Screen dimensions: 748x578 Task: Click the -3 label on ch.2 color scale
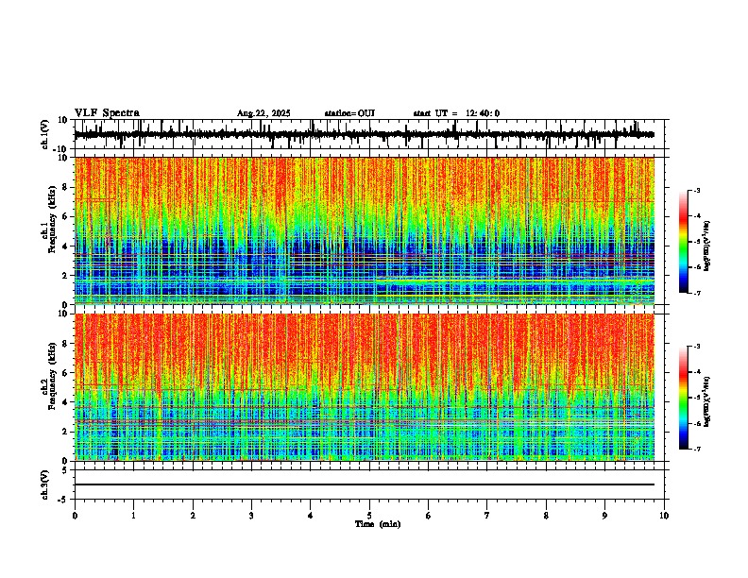pos(696,347)
